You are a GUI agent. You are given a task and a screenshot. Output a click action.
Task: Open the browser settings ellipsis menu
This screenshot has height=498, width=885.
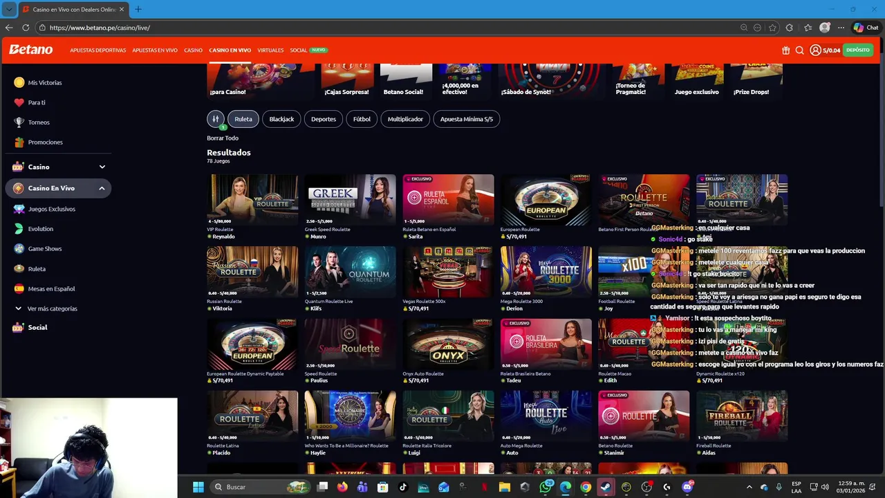pyautogui.click(x=841, y=28)
